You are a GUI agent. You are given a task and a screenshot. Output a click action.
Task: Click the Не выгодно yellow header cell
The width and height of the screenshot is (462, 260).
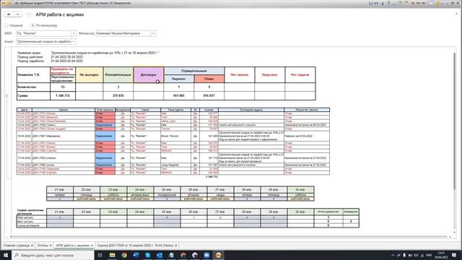(90, 75)
